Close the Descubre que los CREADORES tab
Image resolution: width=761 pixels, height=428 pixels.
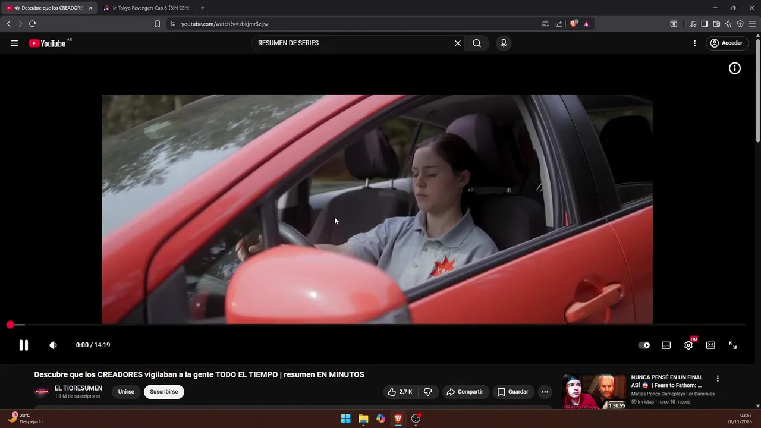click(x=91, y=8)
